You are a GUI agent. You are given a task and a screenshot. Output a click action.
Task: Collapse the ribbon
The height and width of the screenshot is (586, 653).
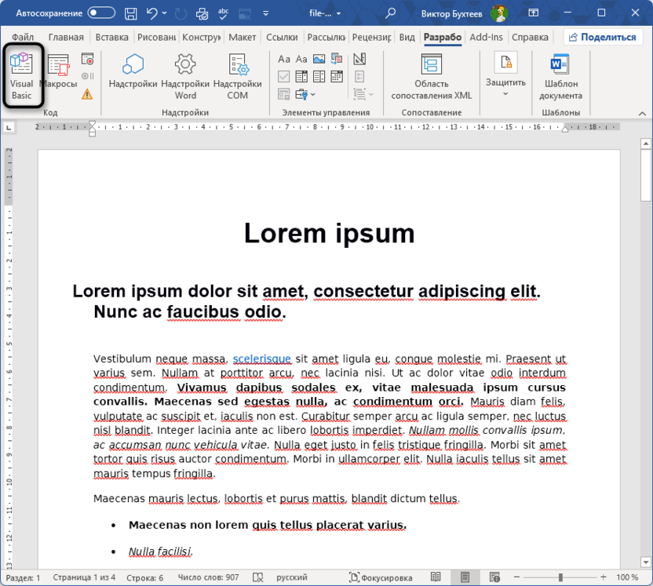(x=642, y=113)
